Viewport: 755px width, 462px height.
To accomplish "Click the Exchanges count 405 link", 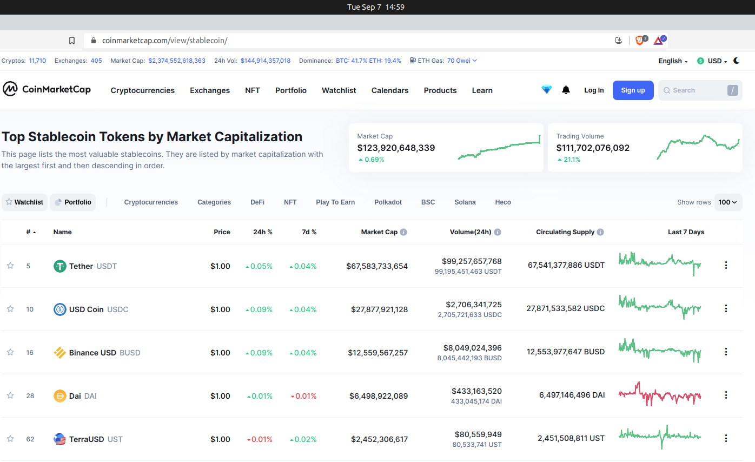I will [96, 61].
